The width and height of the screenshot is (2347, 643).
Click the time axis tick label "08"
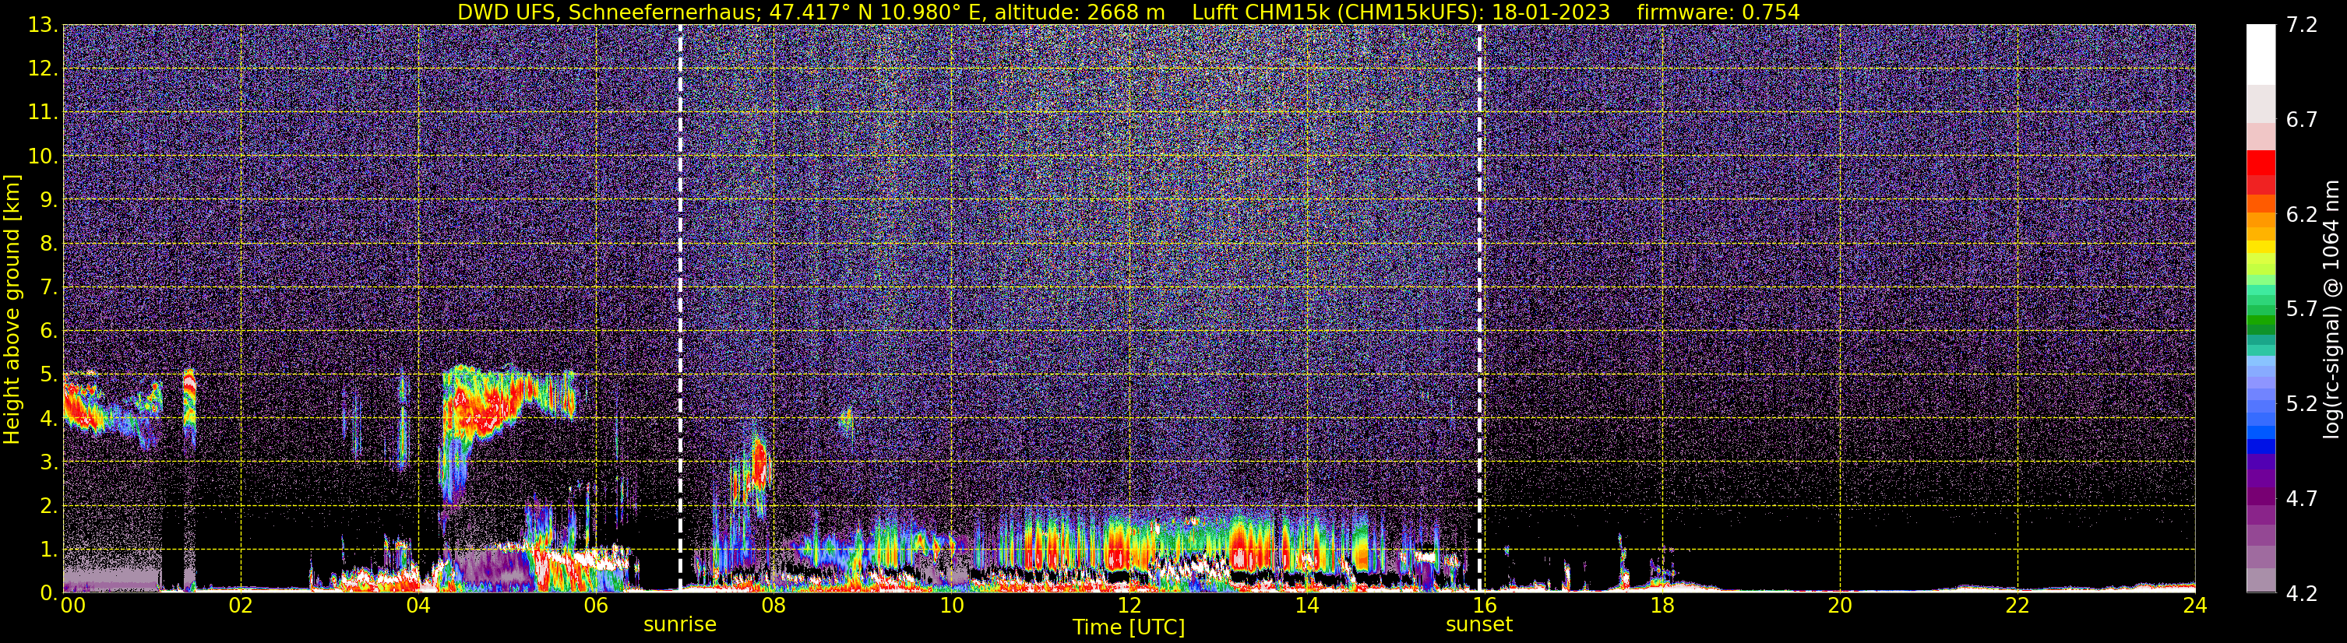774,606
